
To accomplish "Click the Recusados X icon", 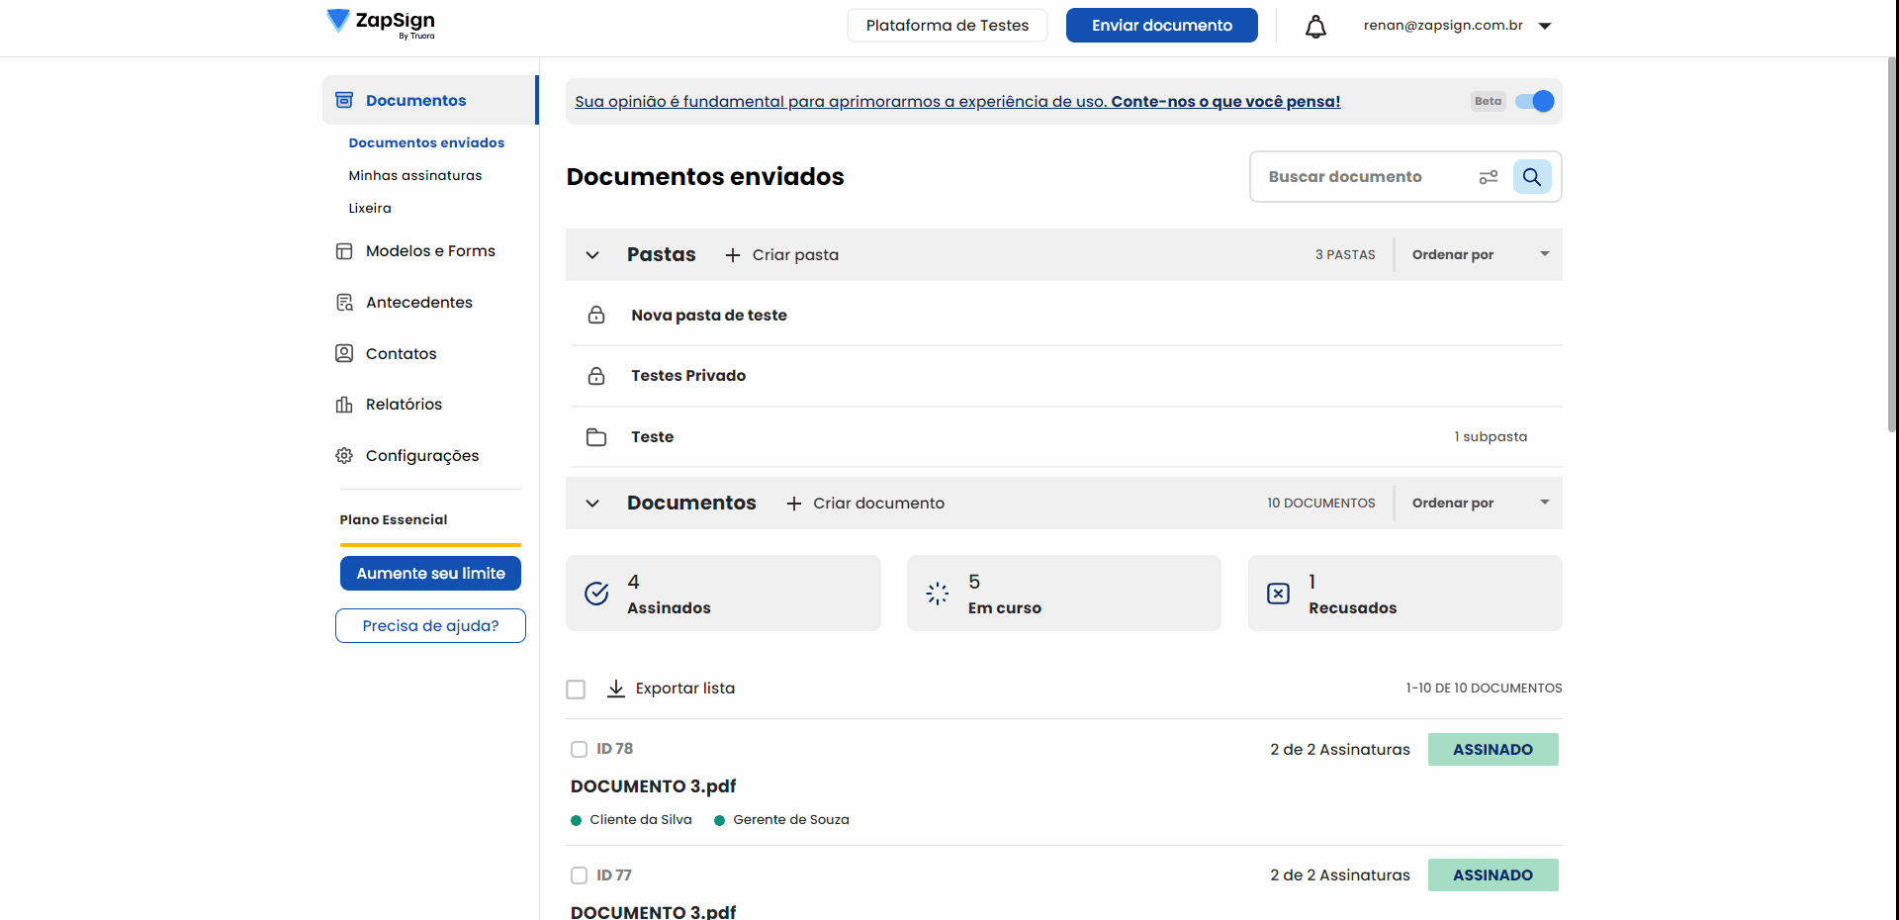I will point(1279,594).
